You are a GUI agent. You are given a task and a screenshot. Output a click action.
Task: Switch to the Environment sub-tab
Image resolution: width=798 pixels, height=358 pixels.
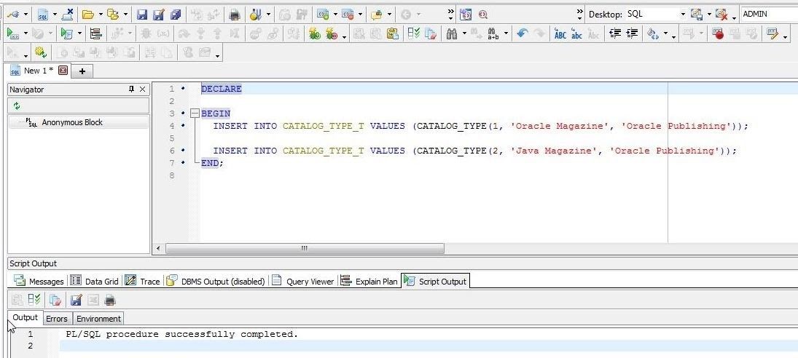[98, 319]
